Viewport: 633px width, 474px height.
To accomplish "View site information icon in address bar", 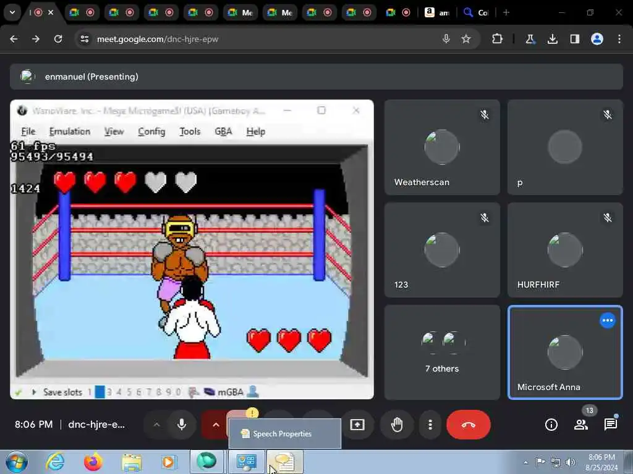I will click(x=84, y=39).
